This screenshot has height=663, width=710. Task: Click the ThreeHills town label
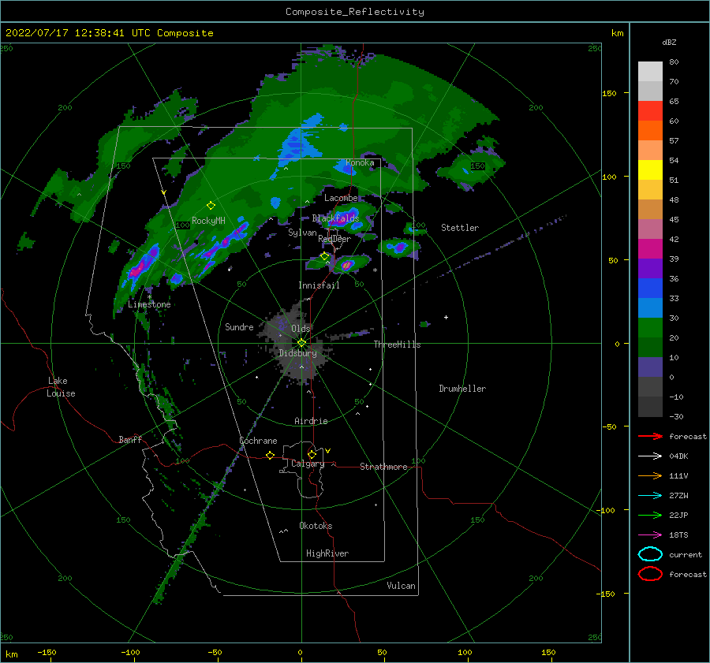click(x=397, y=345)
